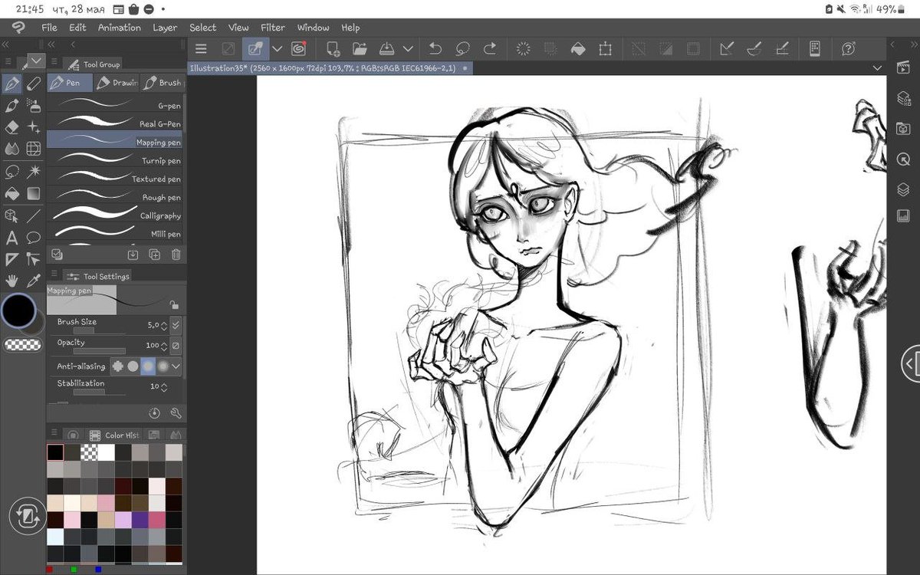
Task: Open the File menu
Action: coord(49,28)
